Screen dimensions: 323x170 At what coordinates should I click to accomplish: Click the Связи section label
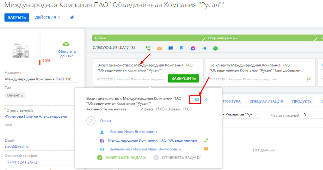(x=105, y=121)
